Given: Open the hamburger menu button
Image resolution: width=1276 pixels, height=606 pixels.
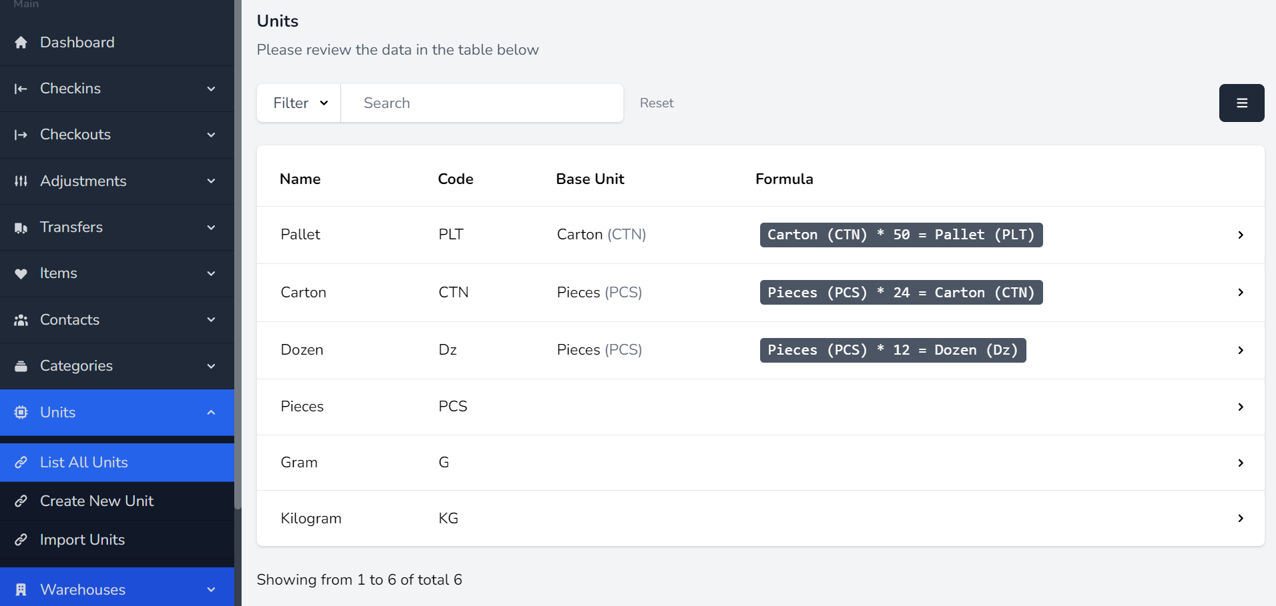Looking at the screenshot, I should [x=1241, y=103].
